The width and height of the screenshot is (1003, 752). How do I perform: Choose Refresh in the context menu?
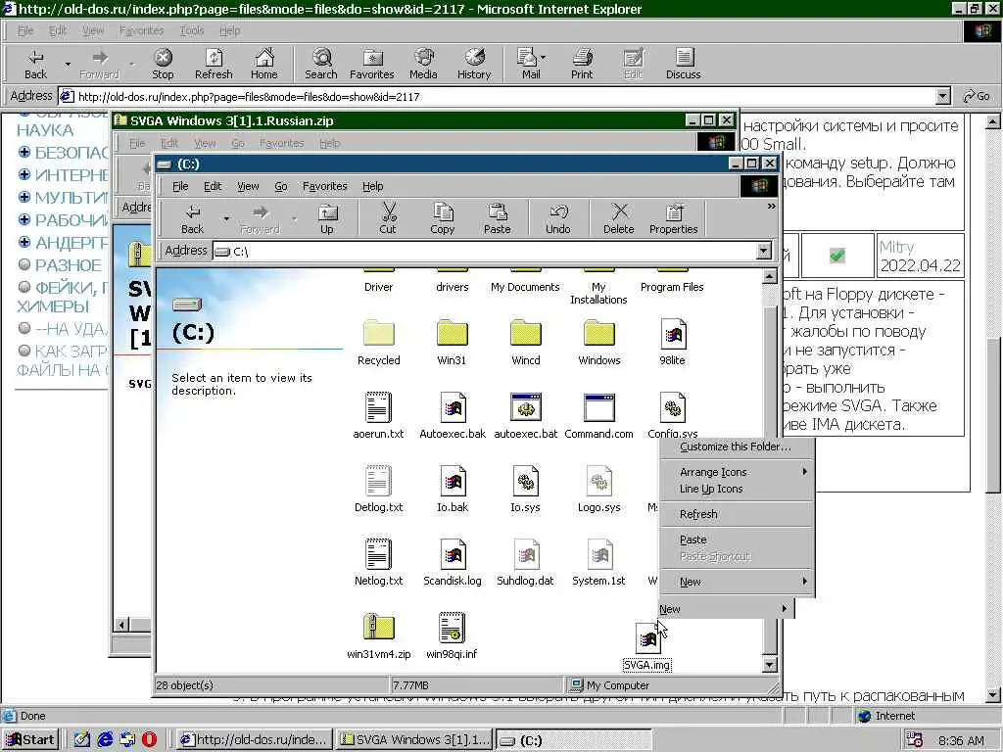(x=737, y=514)
